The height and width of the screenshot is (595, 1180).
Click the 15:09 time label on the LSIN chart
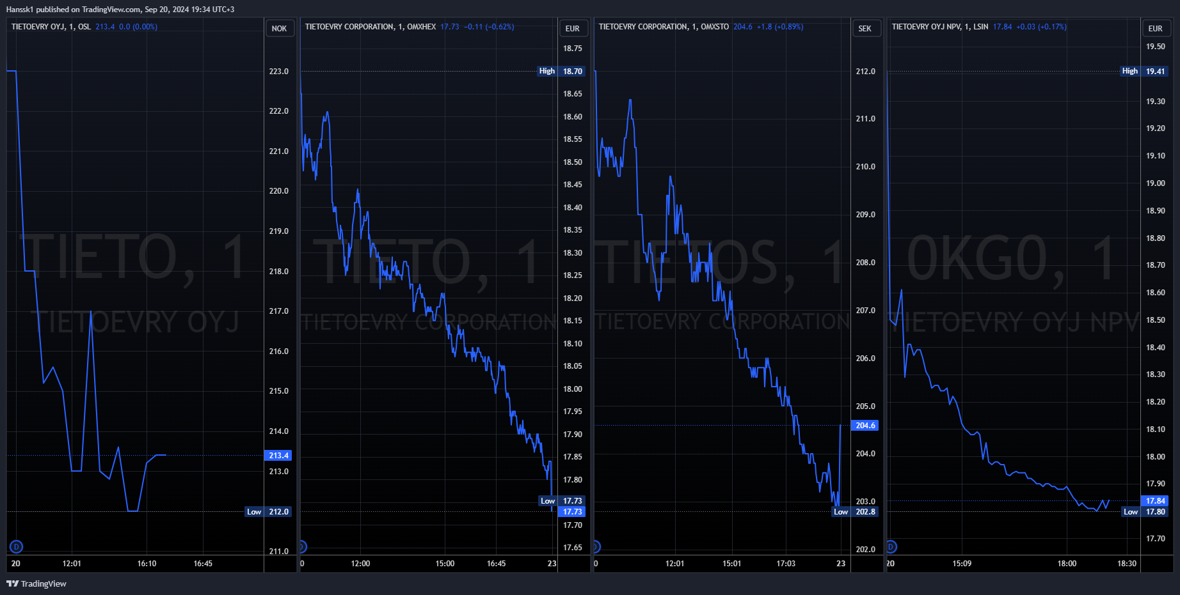962,564
